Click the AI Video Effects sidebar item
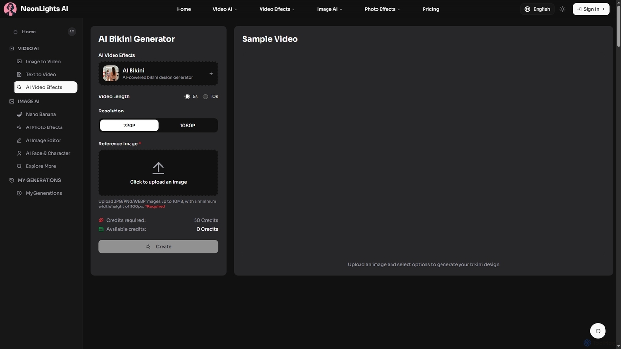 tap(46, 87)
